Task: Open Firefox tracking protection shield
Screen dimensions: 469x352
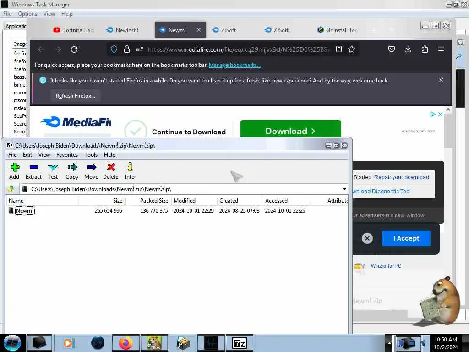Action: coord(114,49)
